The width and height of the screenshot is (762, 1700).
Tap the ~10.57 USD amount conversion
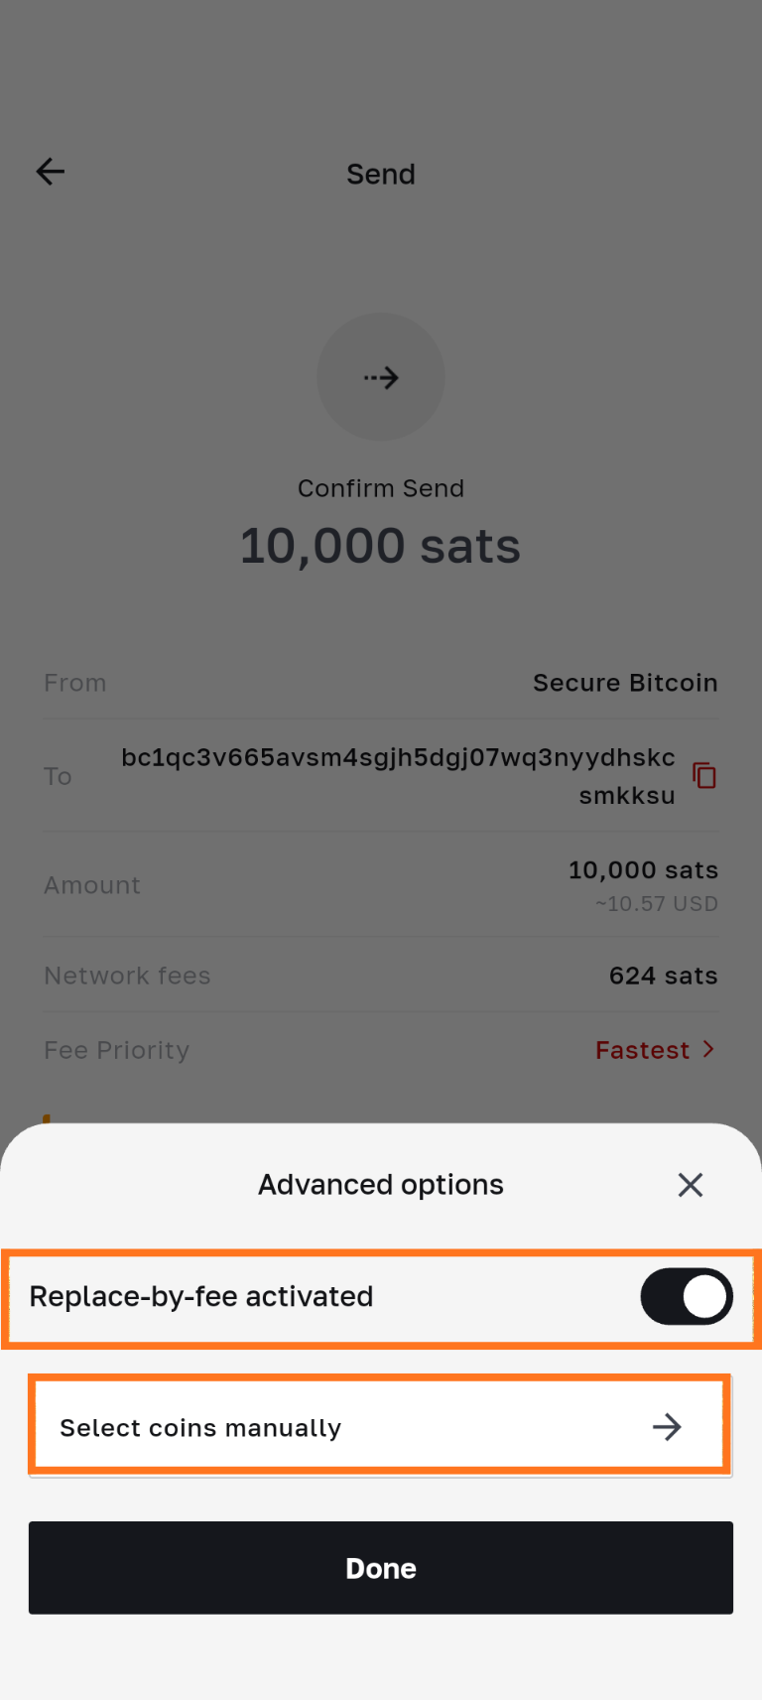point(656,904)
